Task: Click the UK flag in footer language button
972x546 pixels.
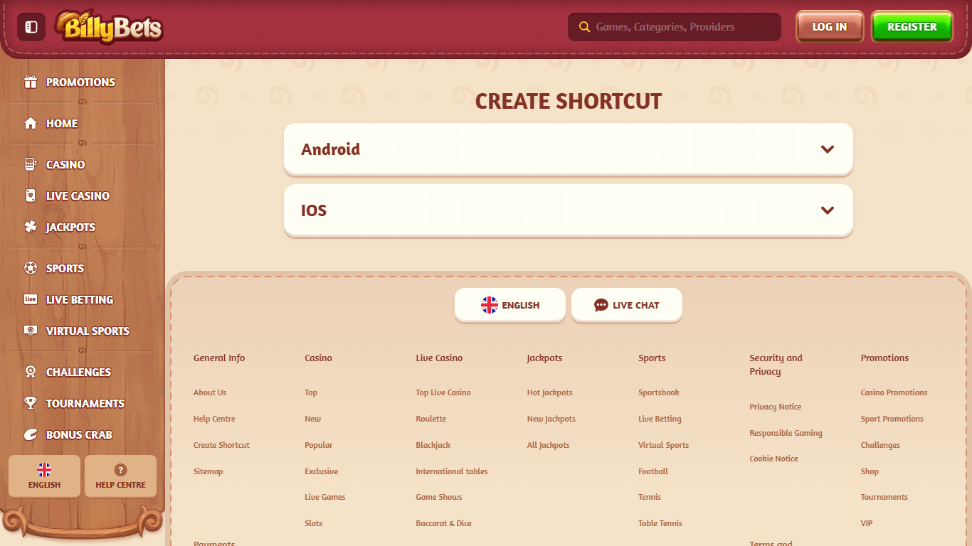Action: (x=490, y=305)
